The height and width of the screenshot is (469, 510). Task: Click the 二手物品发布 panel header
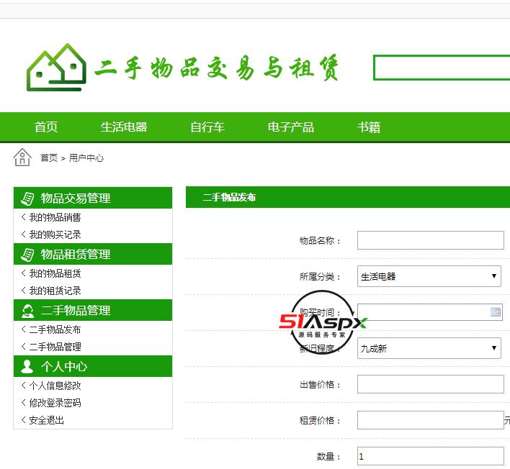[348, 197]
